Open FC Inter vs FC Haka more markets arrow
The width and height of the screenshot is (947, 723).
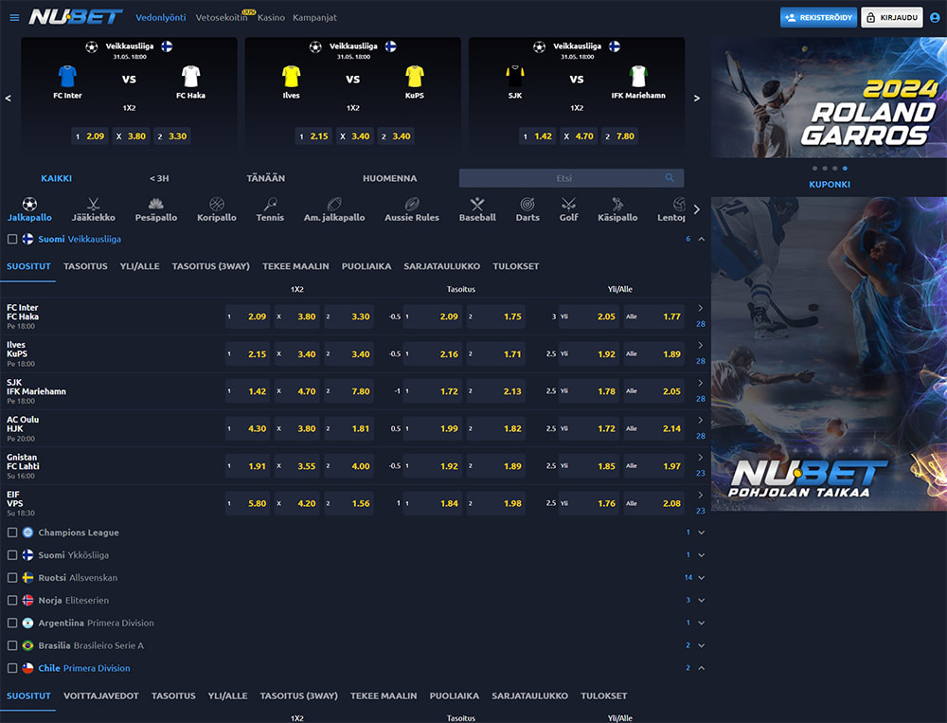pos(701,308)
